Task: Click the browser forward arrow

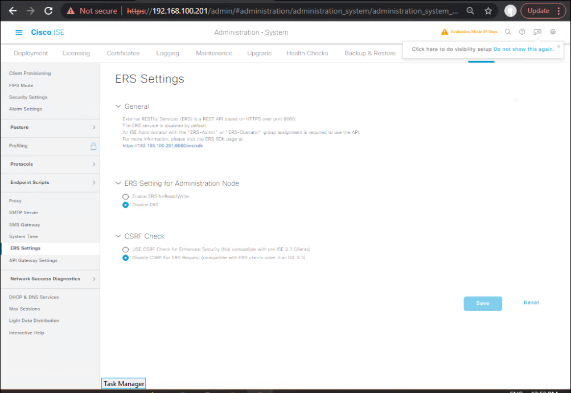Action: coord(31,11)
